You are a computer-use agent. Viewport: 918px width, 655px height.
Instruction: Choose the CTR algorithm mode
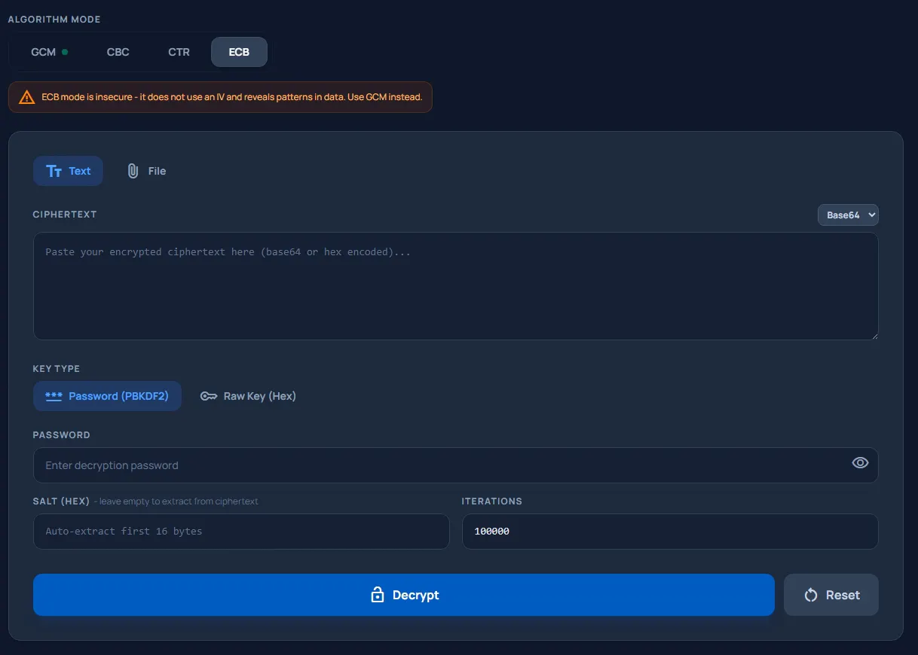tap(179, 52)
